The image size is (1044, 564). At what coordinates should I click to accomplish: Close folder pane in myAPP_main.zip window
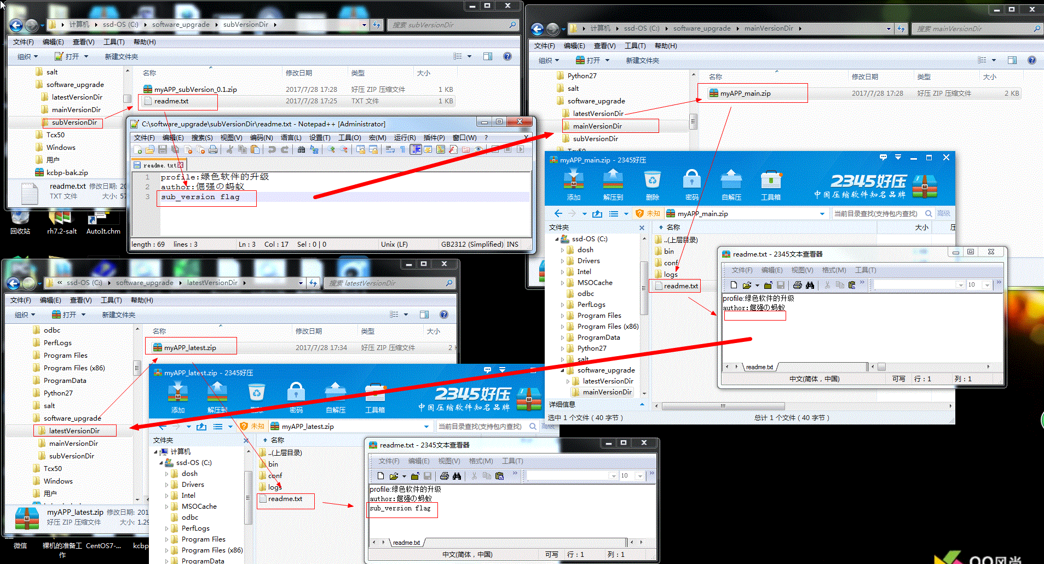tap(642, 228)
